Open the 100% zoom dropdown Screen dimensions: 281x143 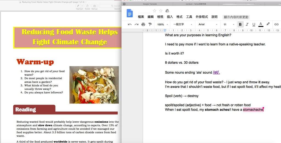pos(163,24)
